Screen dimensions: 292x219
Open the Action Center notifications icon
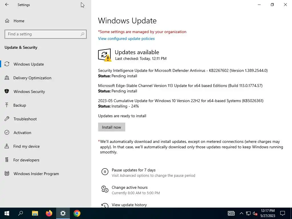[x=283, y=213]
